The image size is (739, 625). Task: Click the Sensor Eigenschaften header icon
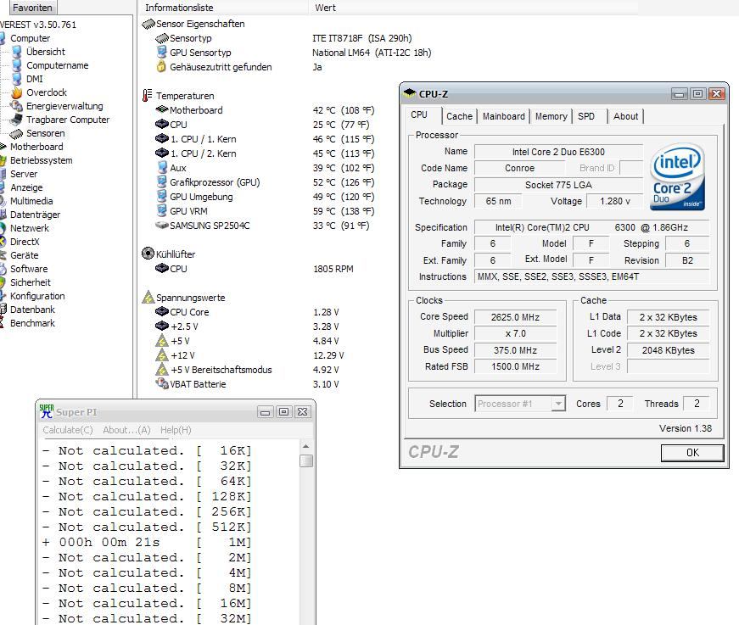tap(148, 24)
